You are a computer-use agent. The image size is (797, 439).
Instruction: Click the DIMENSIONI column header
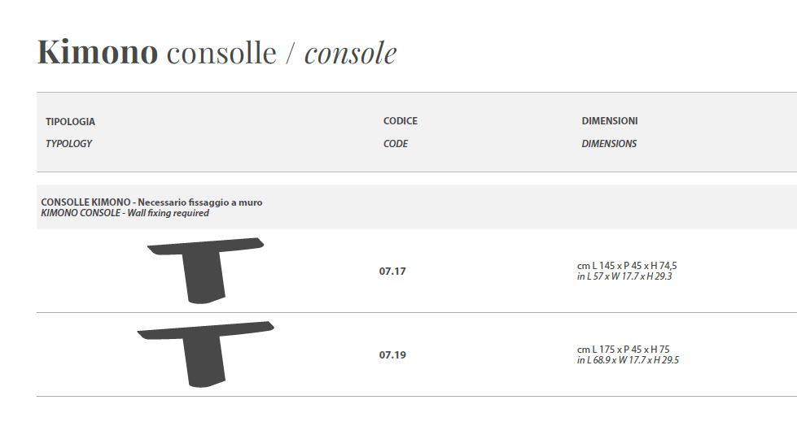(610, 121)
